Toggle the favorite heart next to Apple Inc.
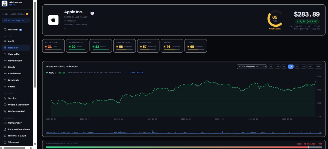 (92, 14)
